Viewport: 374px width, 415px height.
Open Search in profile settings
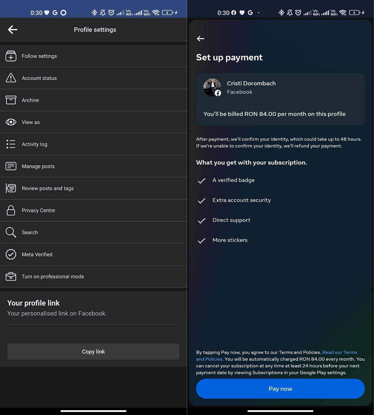coord(93,232)
